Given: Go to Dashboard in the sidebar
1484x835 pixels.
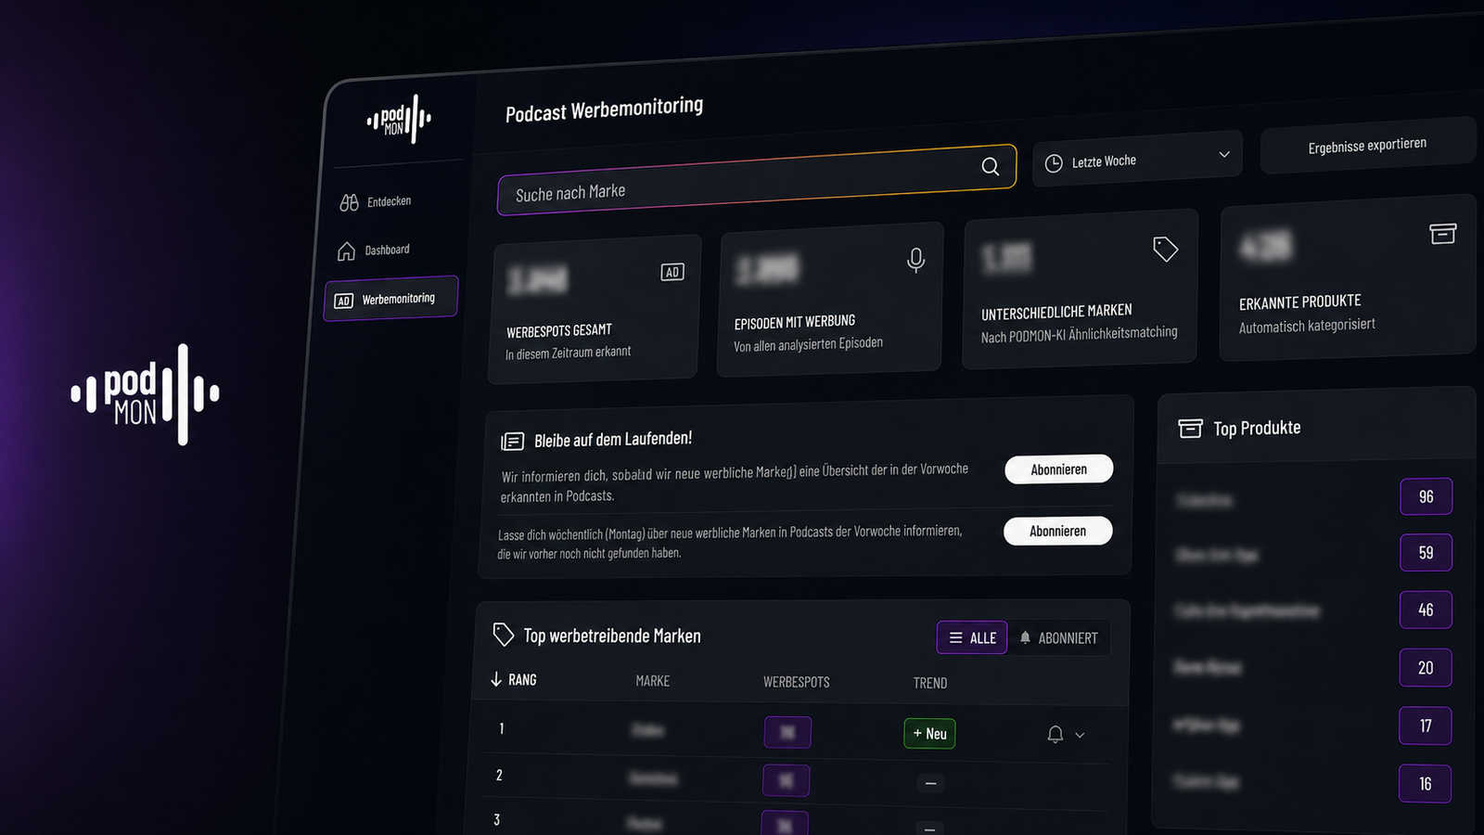Looking at the screenshot, I should pyautogui.click(x=373, y=250).
